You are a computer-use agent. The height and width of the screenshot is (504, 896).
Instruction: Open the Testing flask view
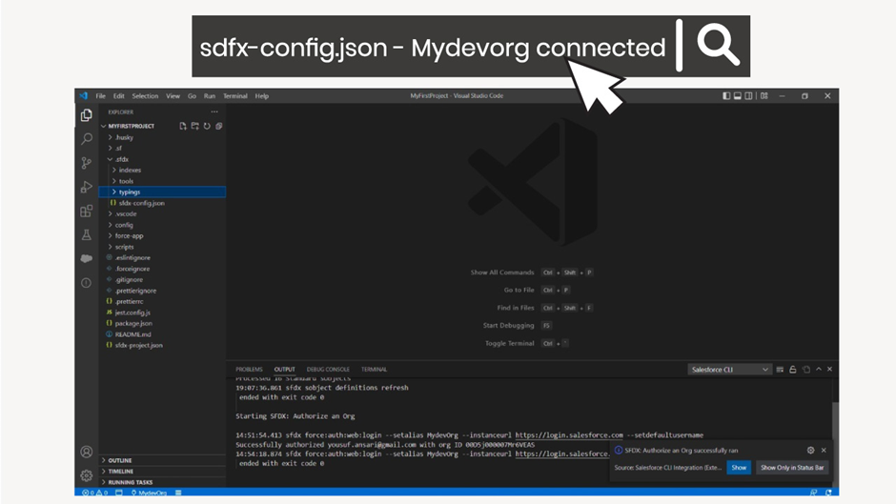pyautogui.click(x=87, y=235)
